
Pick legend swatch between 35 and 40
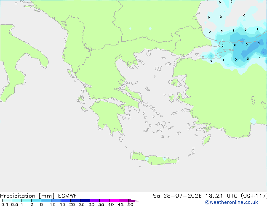pyautogui.click(x=104, y=201)
